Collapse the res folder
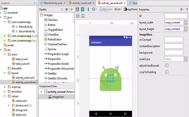This screenshot has width=189, height=117. tap(1, 50)
